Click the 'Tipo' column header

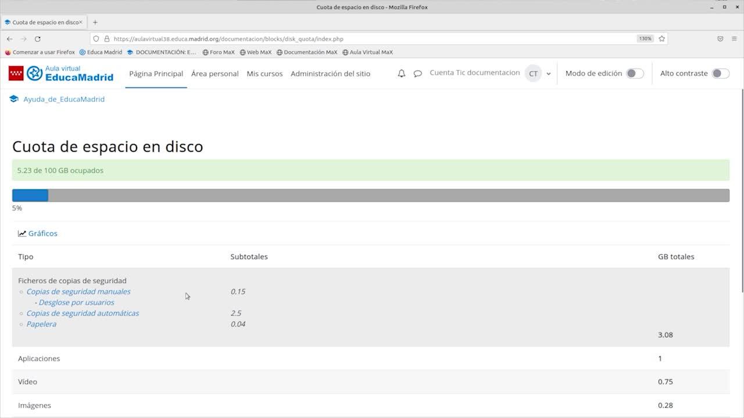(26, 257)
